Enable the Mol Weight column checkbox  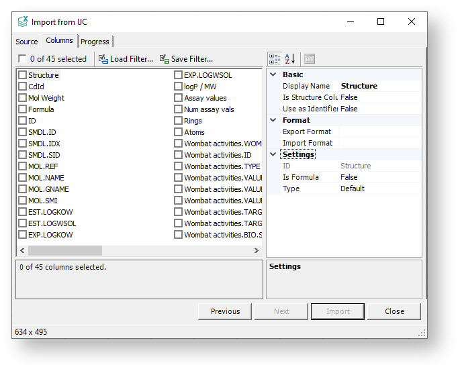(23, 98)
